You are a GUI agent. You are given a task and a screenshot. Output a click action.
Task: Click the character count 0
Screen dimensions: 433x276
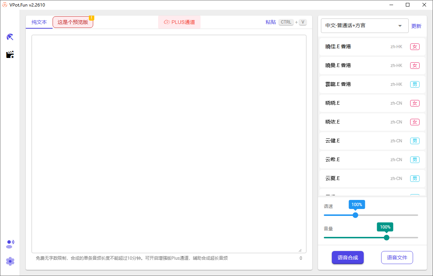point(301,258)
